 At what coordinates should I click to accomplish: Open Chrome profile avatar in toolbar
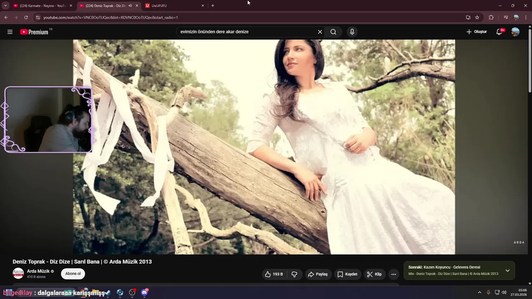coord(516,17)
